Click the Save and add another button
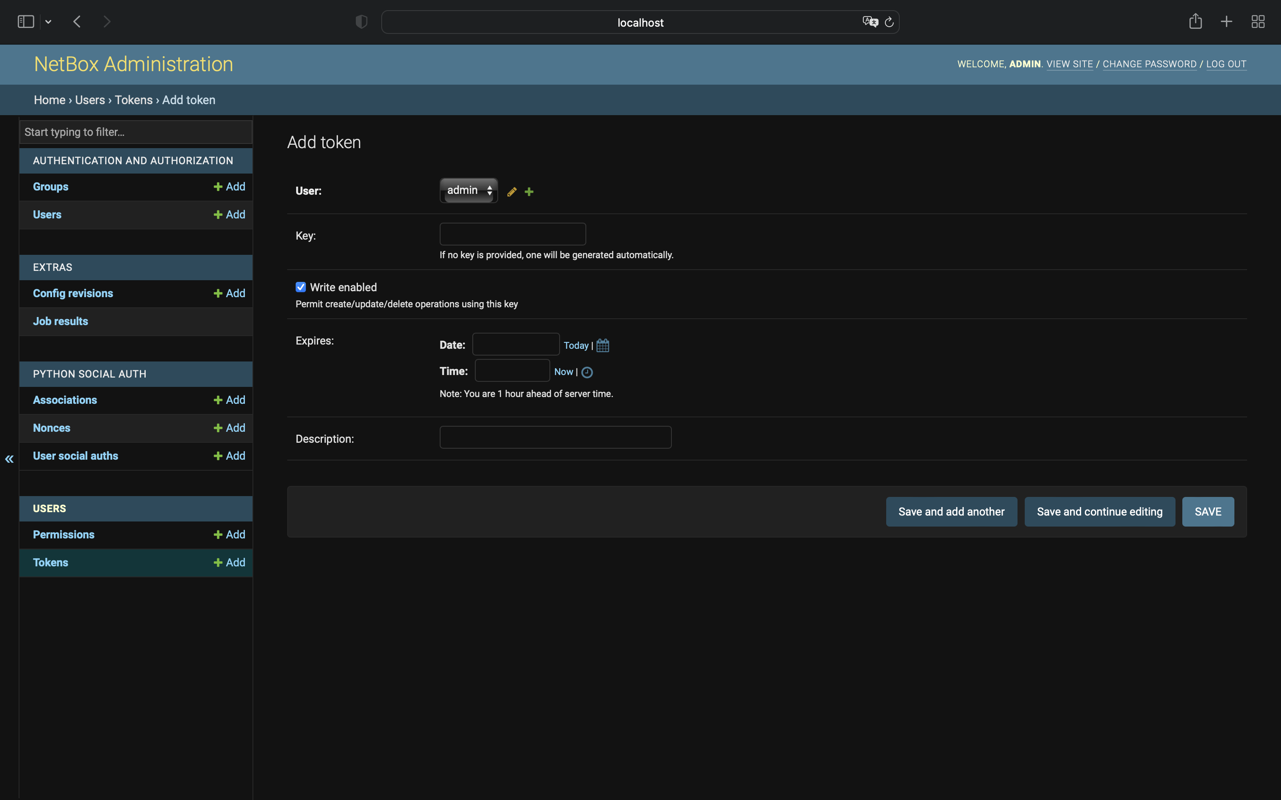Image resolution: width=1281 pixels, height=800 pixels. click(951, 511)
